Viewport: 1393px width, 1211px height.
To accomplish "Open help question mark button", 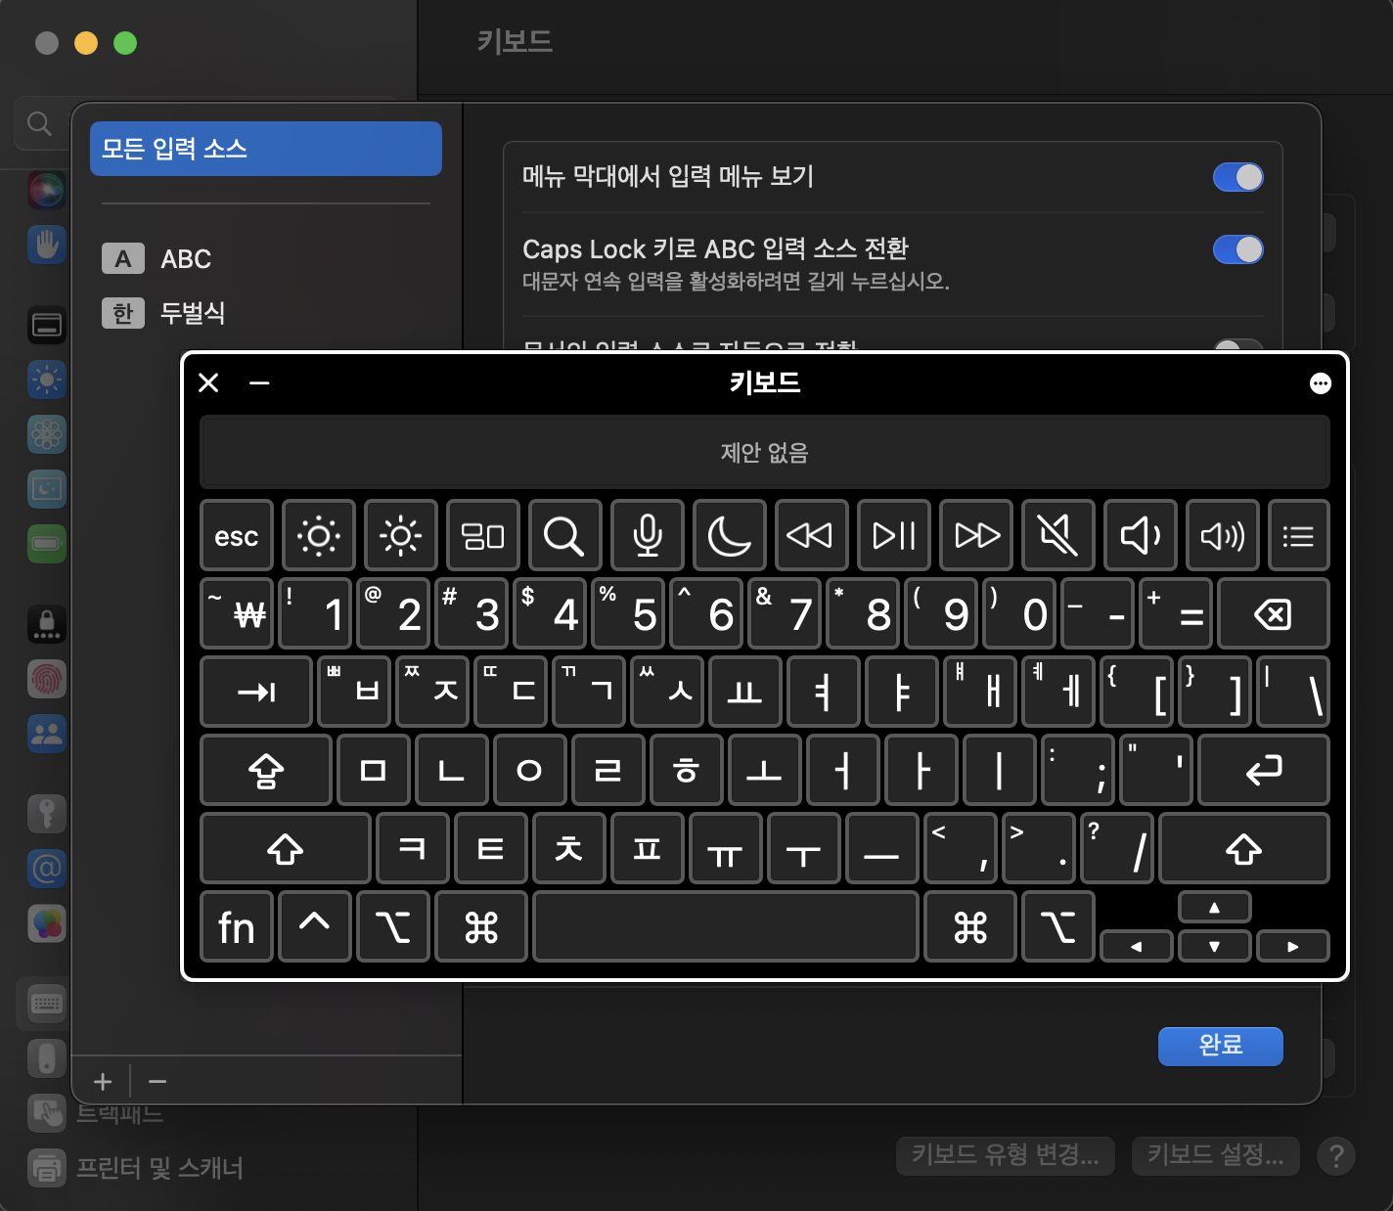I will pyautogui.click(x=1336, y=1156).
